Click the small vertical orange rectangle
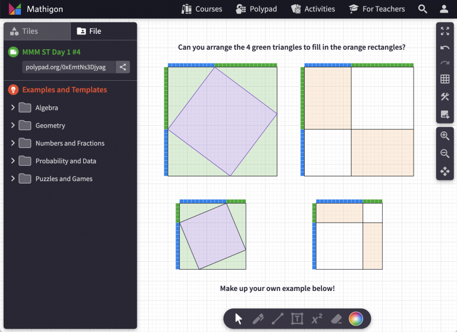 [x=373, y=246]
